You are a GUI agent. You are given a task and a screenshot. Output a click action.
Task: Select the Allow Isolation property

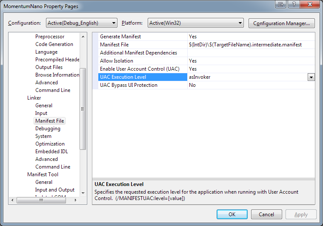tap(117, 61)
